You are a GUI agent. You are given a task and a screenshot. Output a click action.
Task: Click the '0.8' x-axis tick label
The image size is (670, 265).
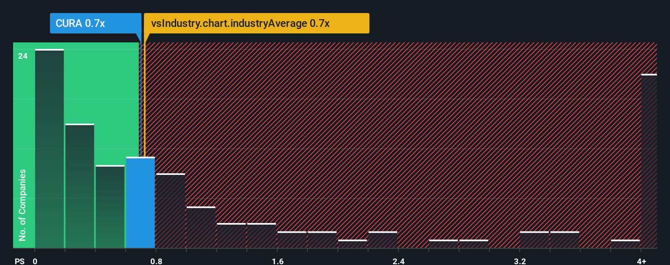(x=156, y=261)
